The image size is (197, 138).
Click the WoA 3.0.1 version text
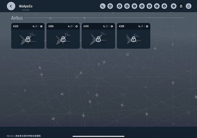click(x=10, y=136)
